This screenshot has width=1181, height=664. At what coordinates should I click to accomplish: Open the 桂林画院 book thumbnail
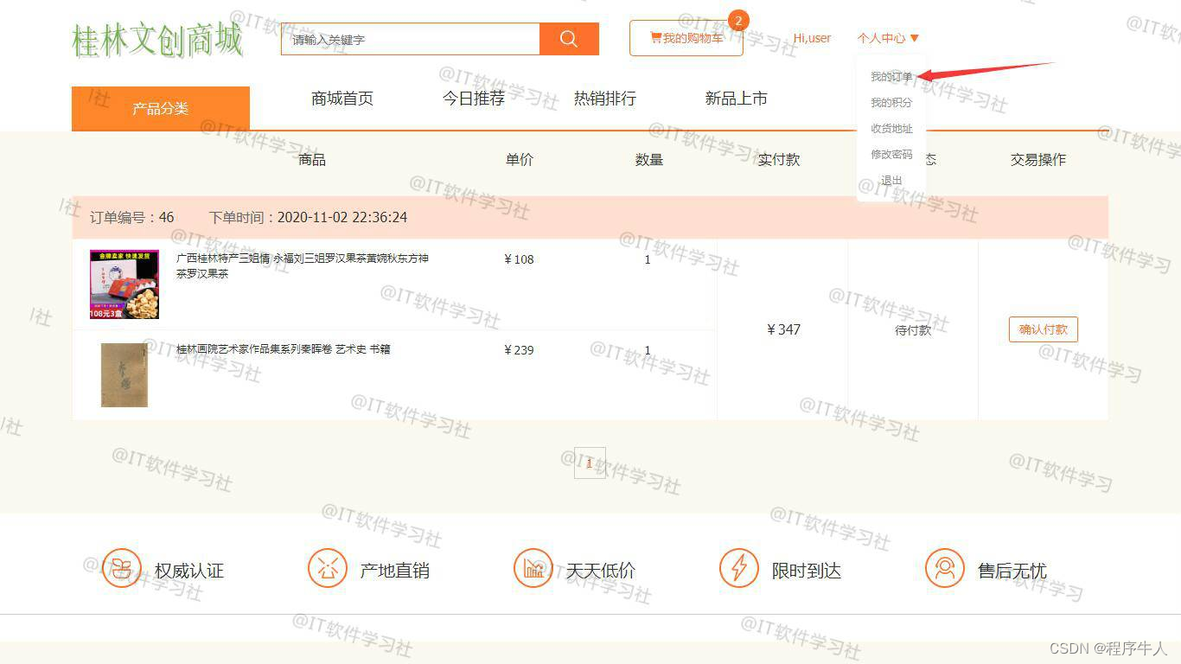[x=124, y=374]
